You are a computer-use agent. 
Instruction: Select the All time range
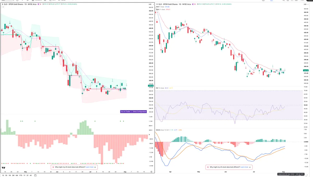pyautogui.click(x=31, y=175)
